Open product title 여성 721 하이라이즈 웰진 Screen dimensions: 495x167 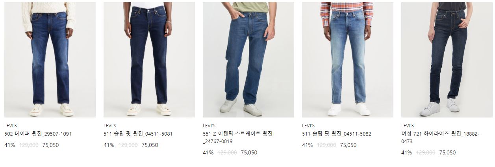[440, 138]
